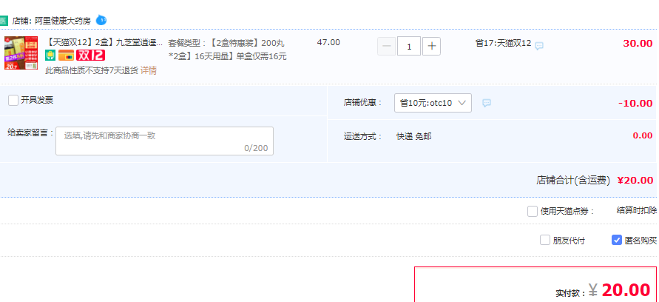This screenshot has width=659, height=302.
Task: Uncheck the 匿名购买 checkbox
Action: [x=617, y=240]
